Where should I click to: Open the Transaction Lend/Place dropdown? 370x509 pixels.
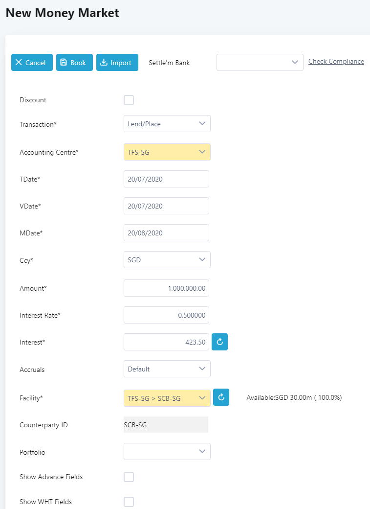[x=167, y=124]
